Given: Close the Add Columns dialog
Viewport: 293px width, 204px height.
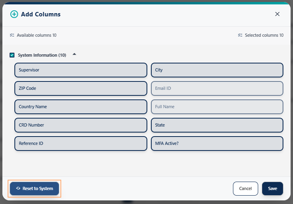Looking at the screenshot, I should point(277,14).
